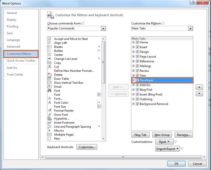Disable the Background Removal checkbox
The image size is (211, 170).
pos(137,104)
